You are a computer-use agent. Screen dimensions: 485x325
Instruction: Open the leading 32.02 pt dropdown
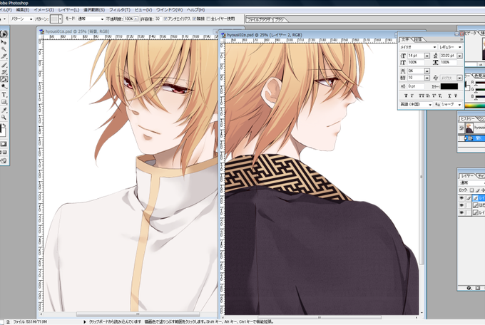(x=459, y=56)
